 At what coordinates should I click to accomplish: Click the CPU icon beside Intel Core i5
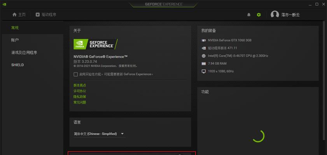pos(204,56)
